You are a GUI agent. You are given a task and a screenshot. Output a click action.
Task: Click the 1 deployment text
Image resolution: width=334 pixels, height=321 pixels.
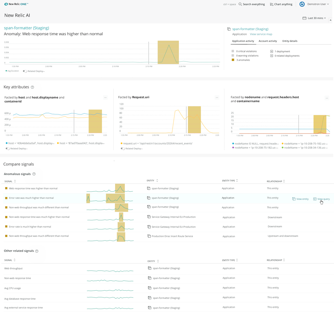282,51
